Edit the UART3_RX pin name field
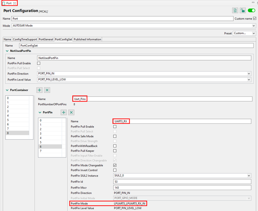The width and height of the screenshot is (258, 211). tap(182, 121)
